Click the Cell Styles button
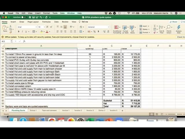The height and width of the screenshot is (139, 185). (132, 29)
